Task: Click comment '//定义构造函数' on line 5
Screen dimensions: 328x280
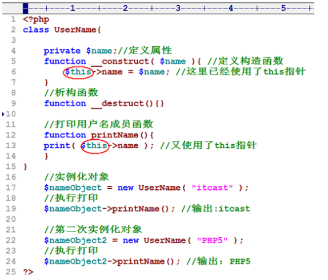Action: pos(245,61)
